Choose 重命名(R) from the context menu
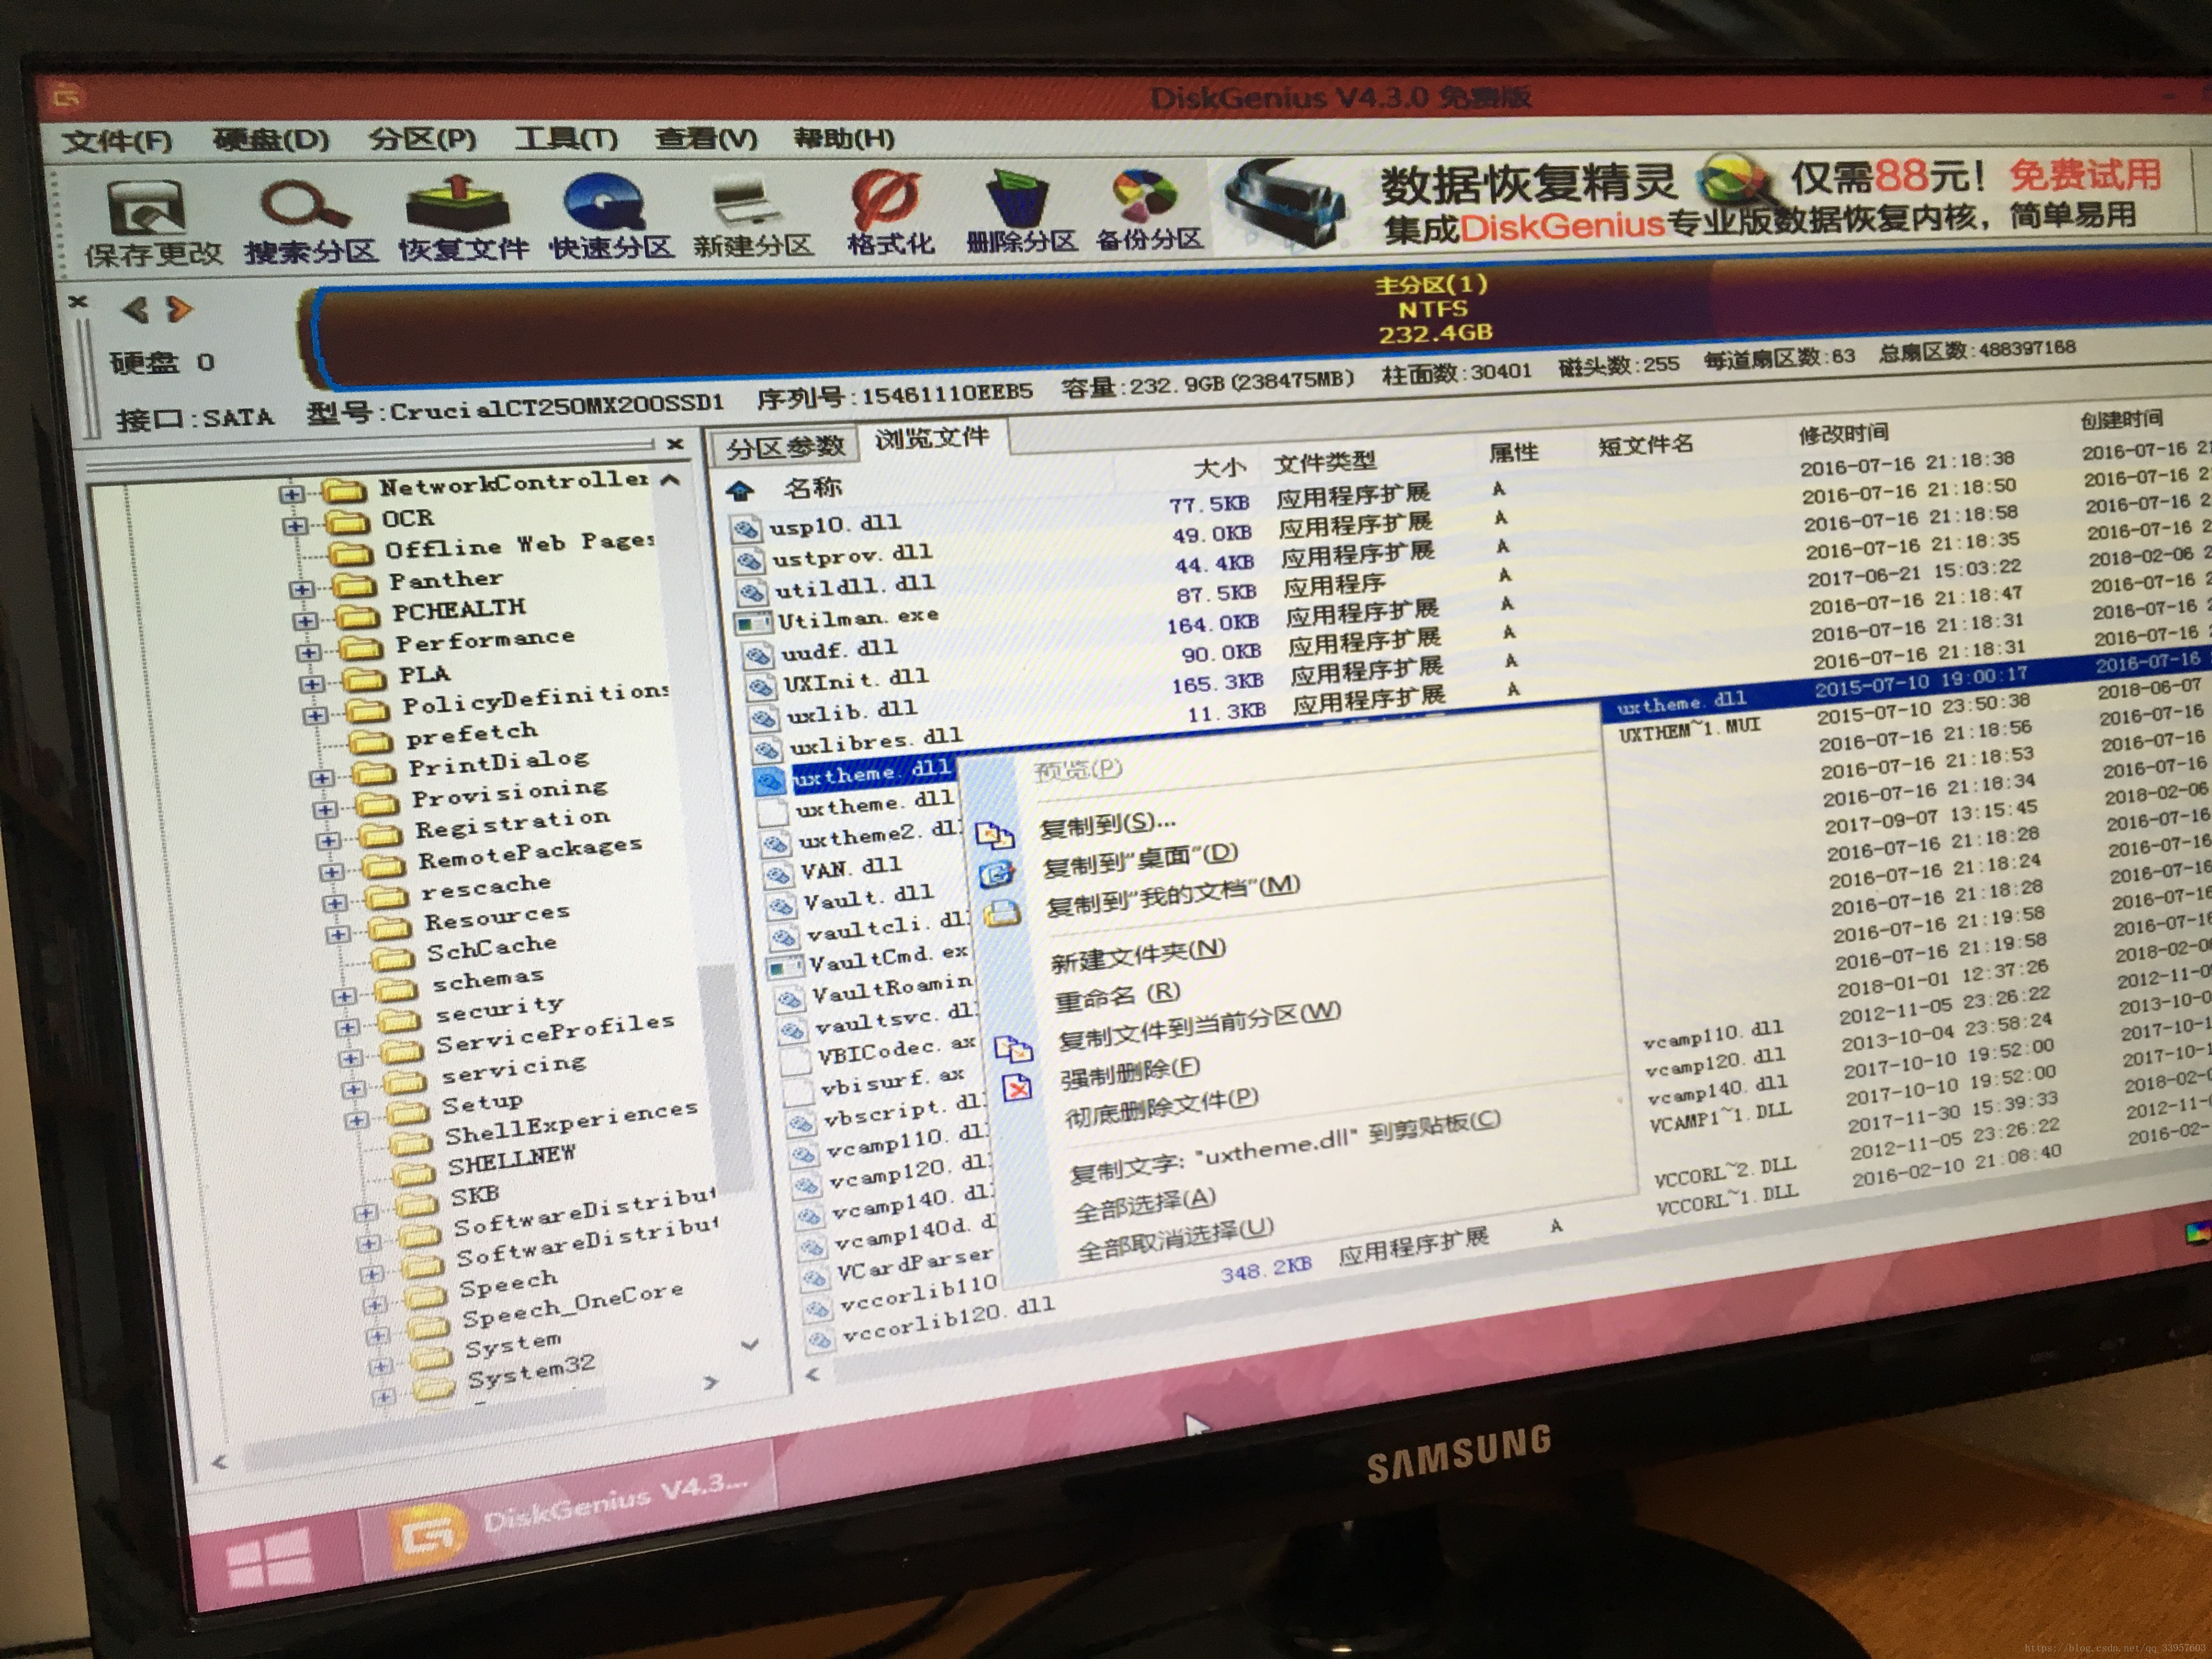This screenshot has height=1659, width=2212. click(x=1117, y=996)
